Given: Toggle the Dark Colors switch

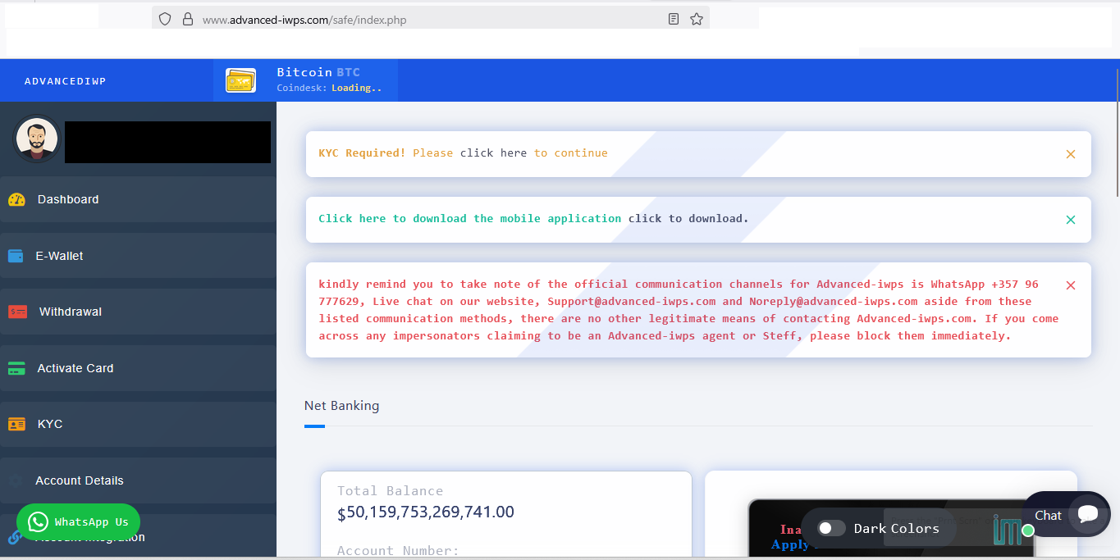Looking at the screenshot, I should (x=831, y=528).
